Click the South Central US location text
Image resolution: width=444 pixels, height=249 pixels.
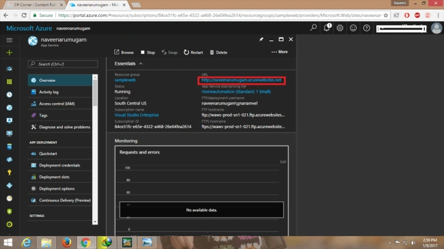click(x=130, y=103)
